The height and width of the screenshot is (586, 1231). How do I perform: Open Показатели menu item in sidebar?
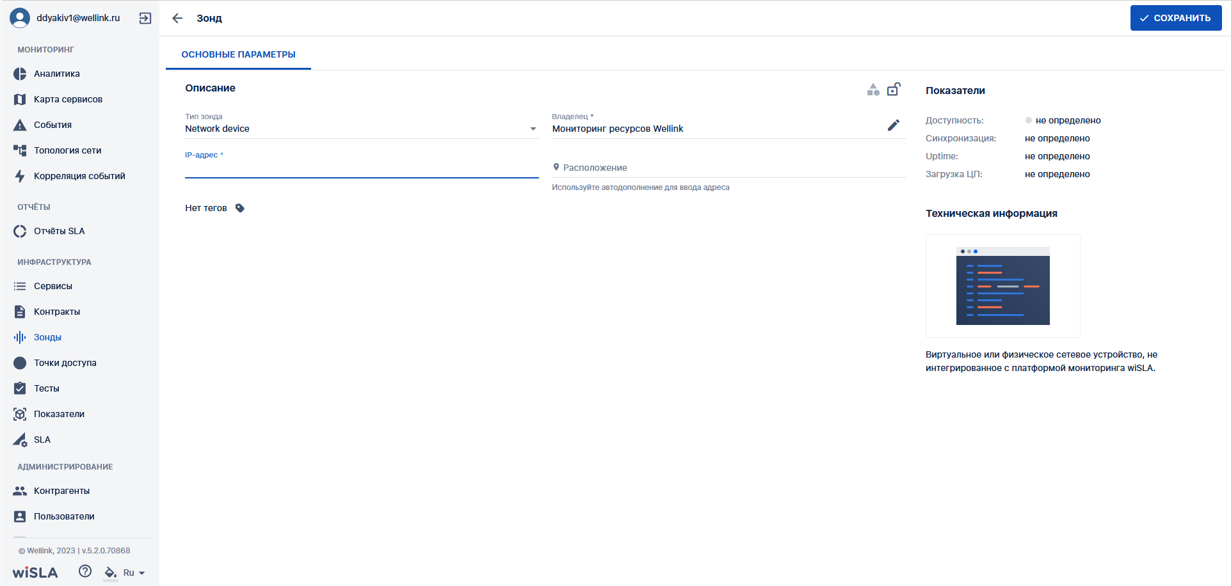click(59, 414)
